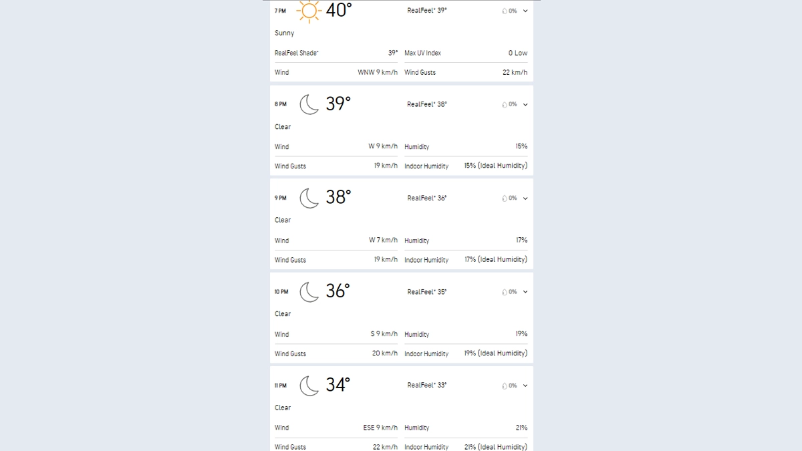Click the 39° temperature at 8 PM

[338, 104]
